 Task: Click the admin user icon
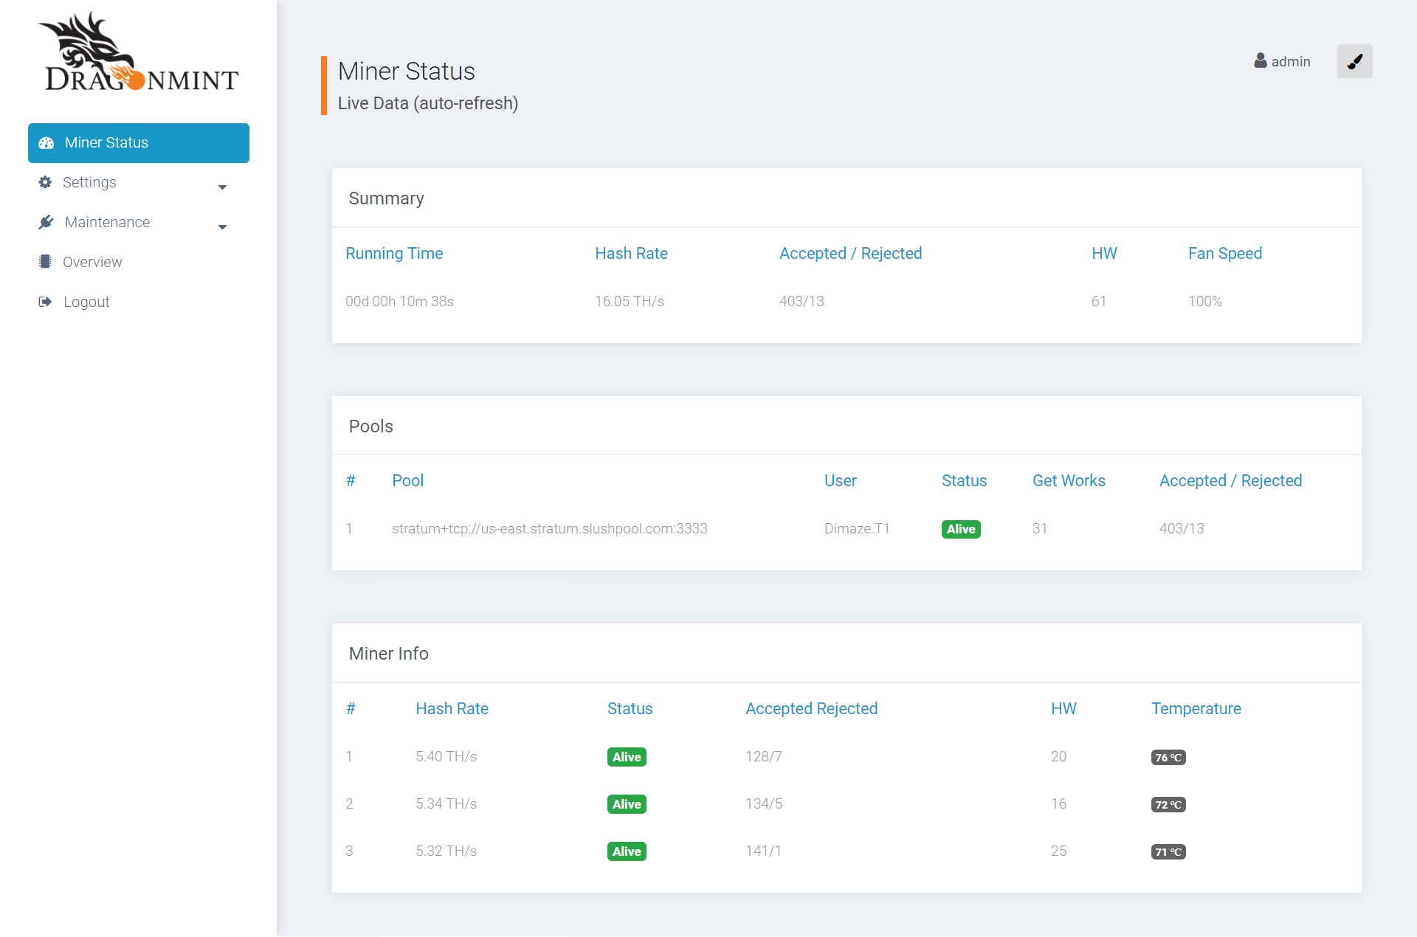coord(1261,60)
